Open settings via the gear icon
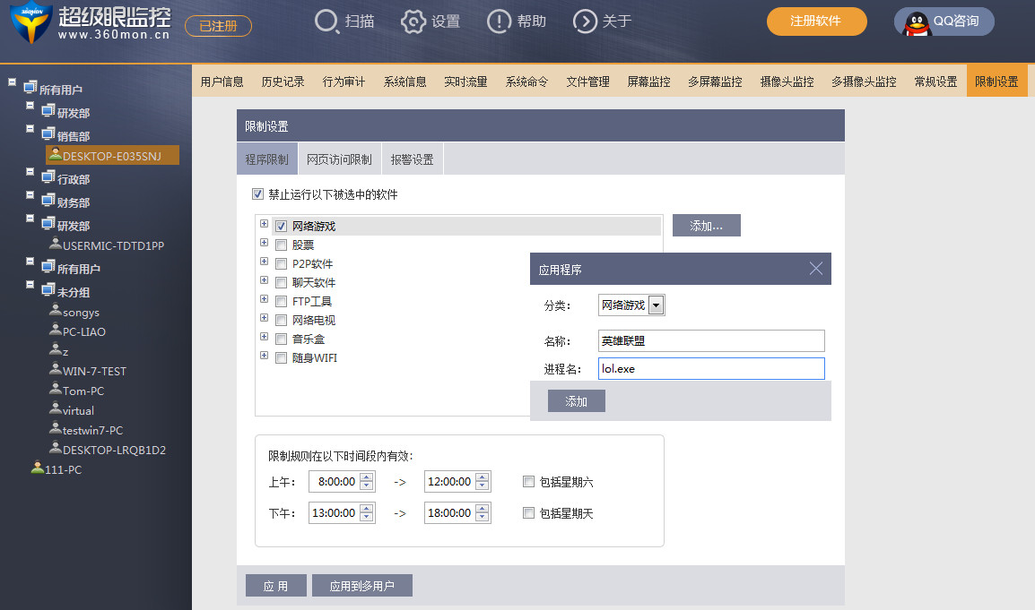1035x610 pixels. pyautogui.click(x=413, y=21)
